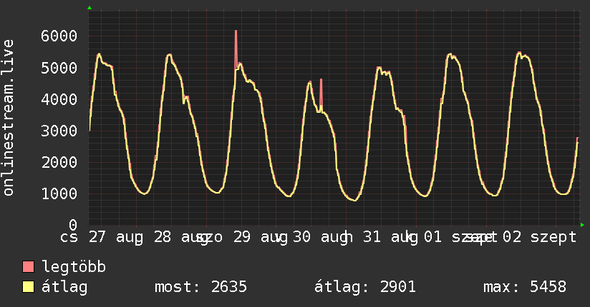The height and width of the screenshot is (307, 590).
Task: Click the tall pink spike above 6000
Action: [x=236, y=49]
